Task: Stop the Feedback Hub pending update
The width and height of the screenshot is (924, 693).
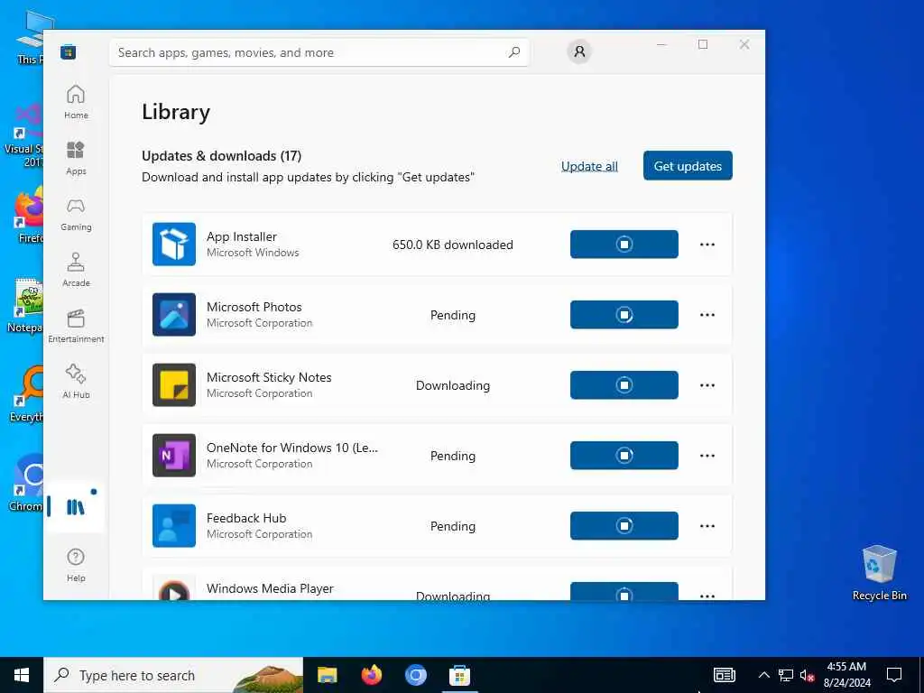Action: pos(624,526)
